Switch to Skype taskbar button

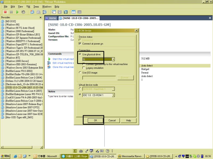pos(75,156)
